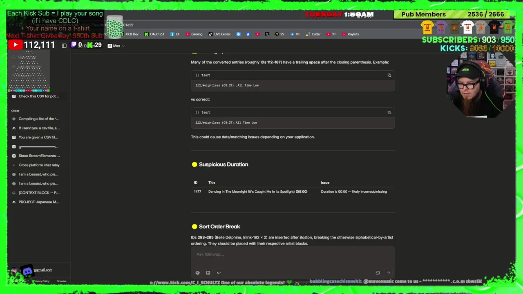The image size is (523, 294).
Task: Focus the Ask followup input field
Action: 293,254
